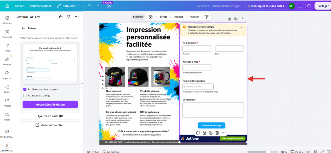Open the 78 % zoom level menu

pyautogui.click(x=284, y=152)
